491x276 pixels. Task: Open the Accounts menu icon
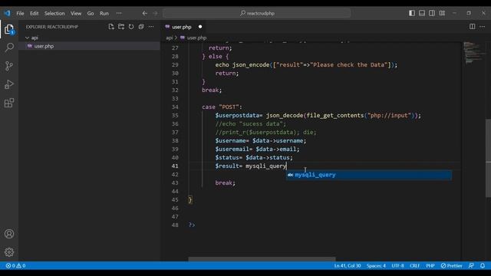pyautogui.click(x=9, y=234)
